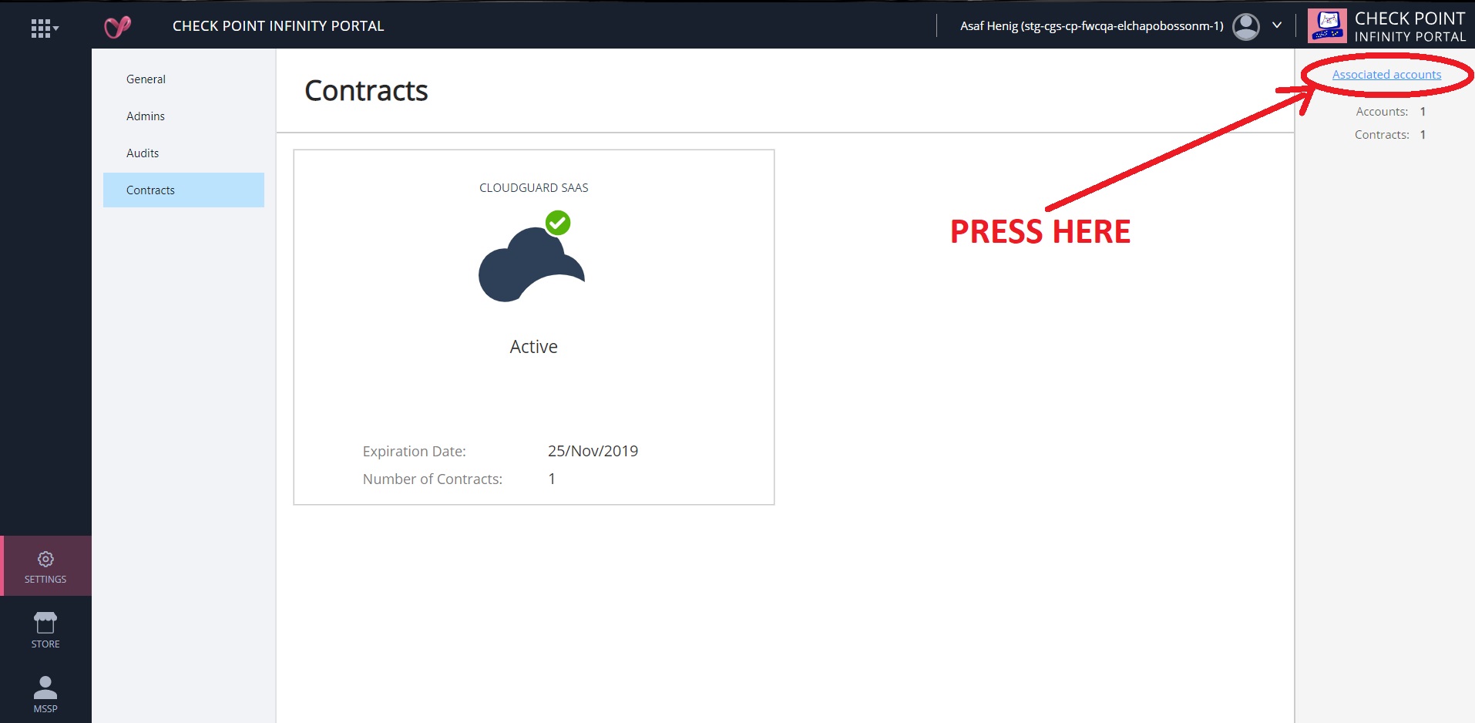Expand the user account dropdown chevron
The image size is (1475, 723).
(x=1277, y=25)
